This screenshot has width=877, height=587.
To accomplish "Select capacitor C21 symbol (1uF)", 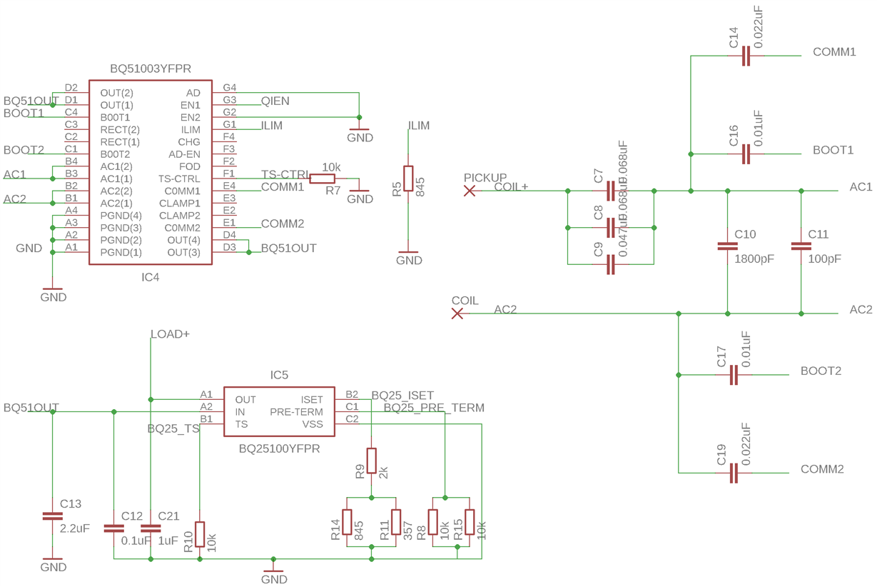I will click(151, 528).
